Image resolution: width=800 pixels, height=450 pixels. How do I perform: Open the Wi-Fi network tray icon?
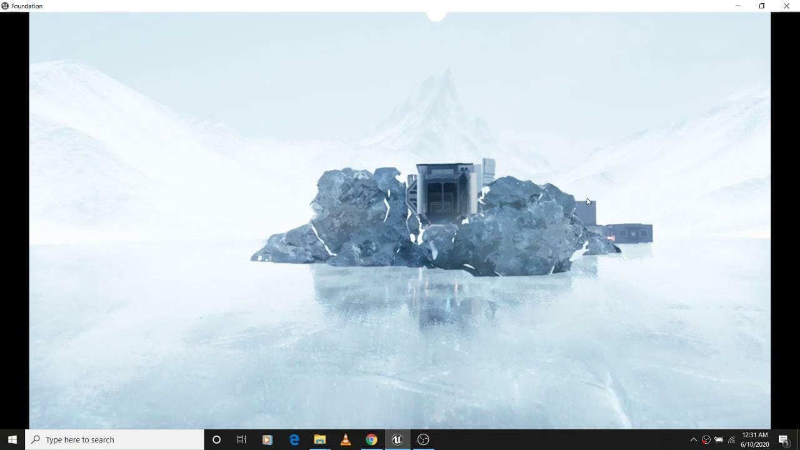pos(731,440)
